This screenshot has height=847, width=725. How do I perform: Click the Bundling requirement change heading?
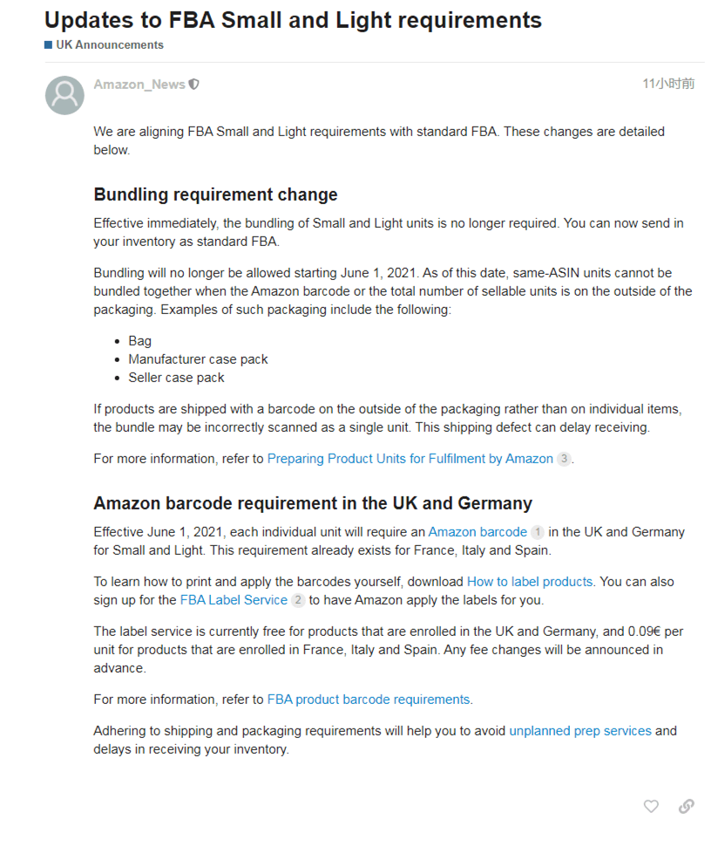[215, 195]
